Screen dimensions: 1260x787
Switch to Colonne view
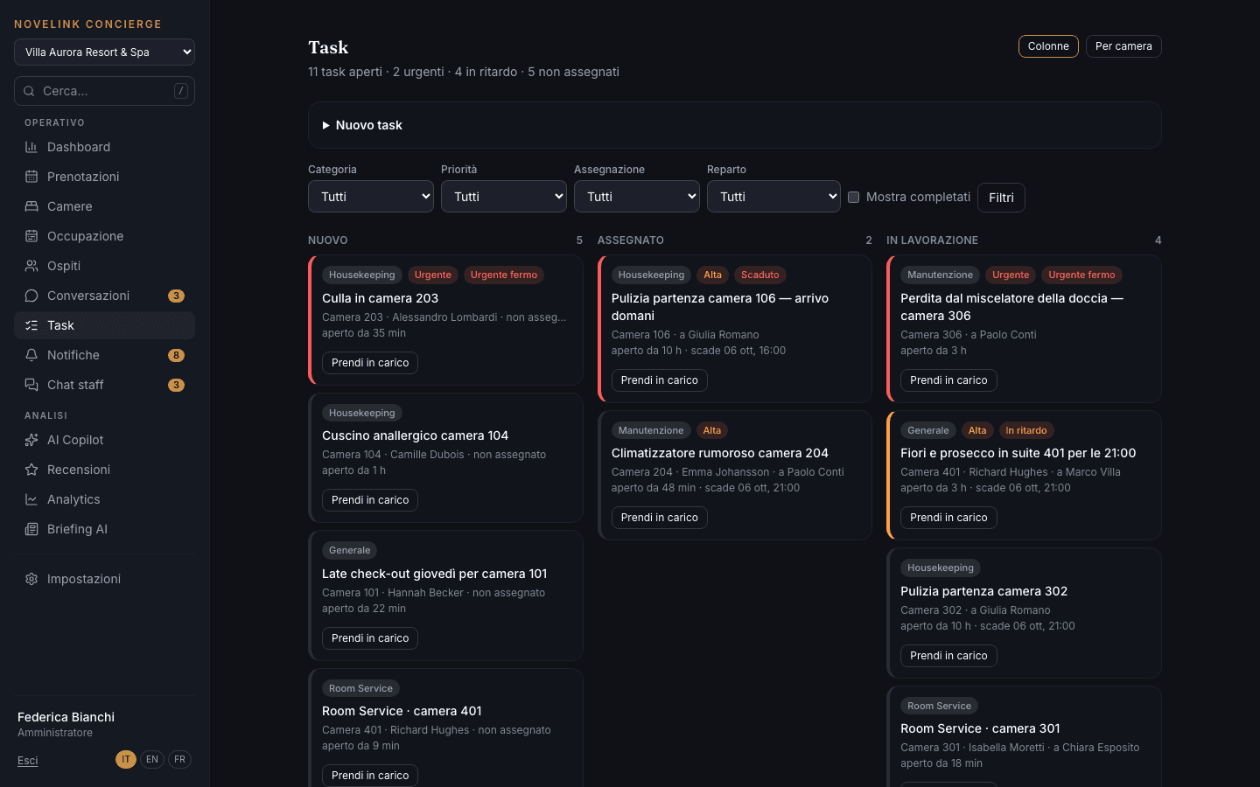tap(1048, 46)
